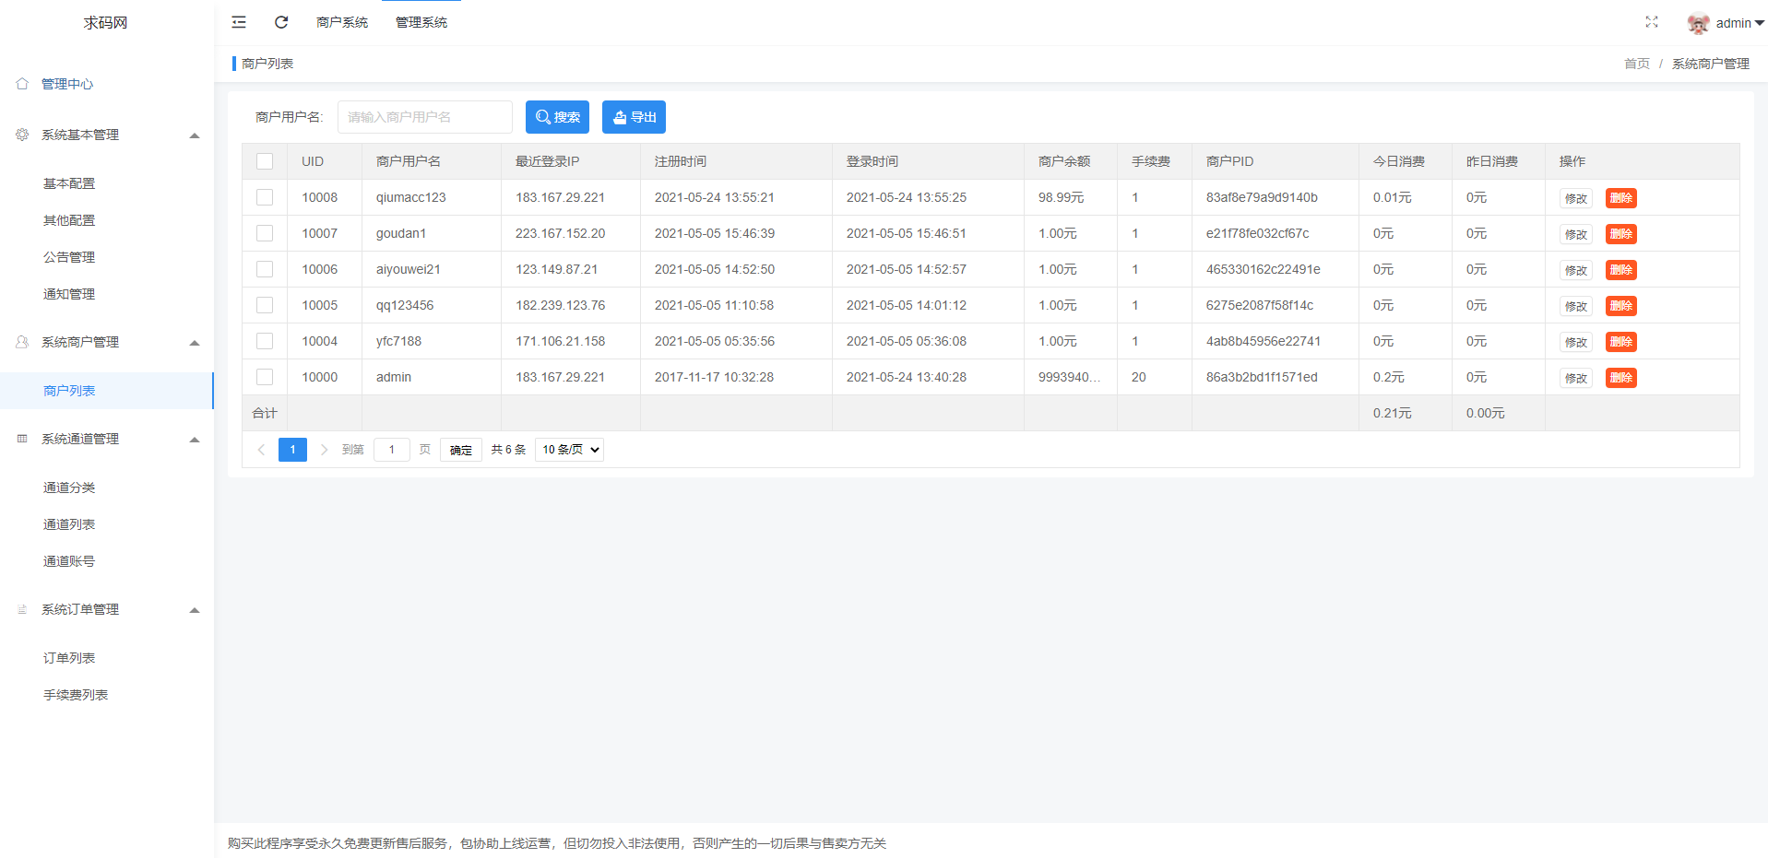Click the 首页 breadcrumb link
The image size is (1768, 858).
pyautogui.click(x=1637, y=64)
